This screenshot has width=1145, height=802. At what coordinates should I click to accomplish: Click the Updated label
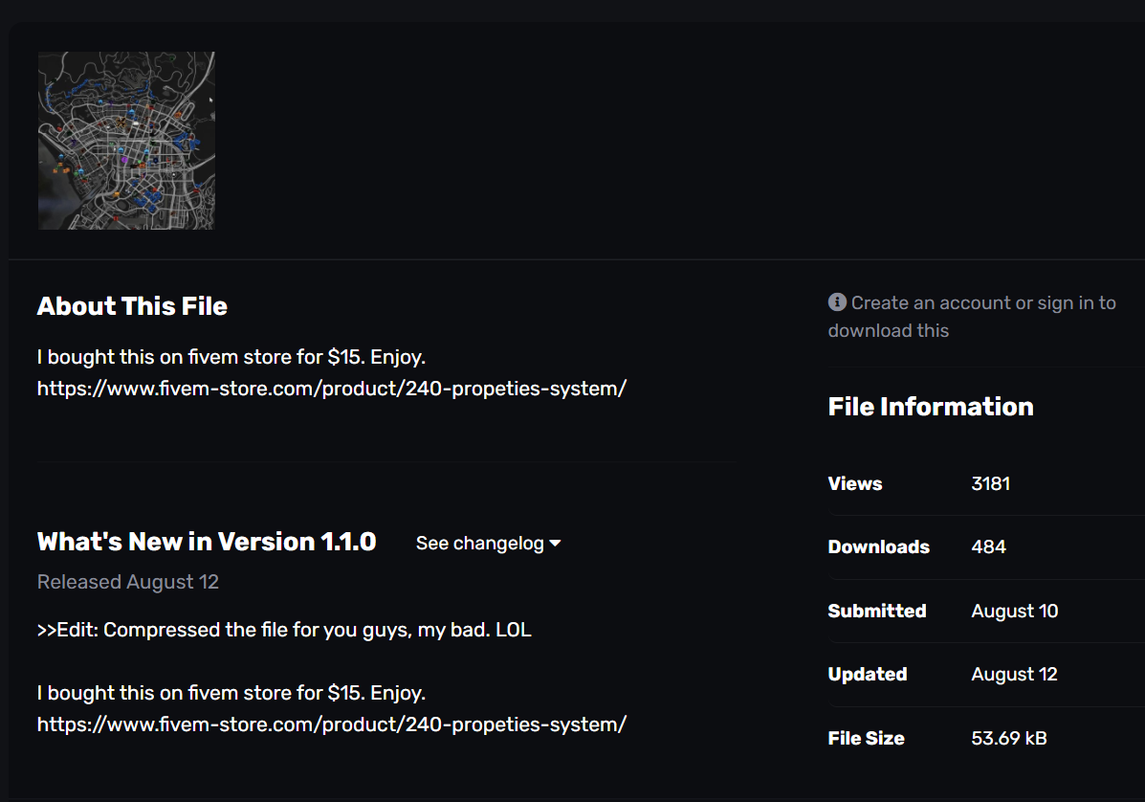click(x=868, y=674)
